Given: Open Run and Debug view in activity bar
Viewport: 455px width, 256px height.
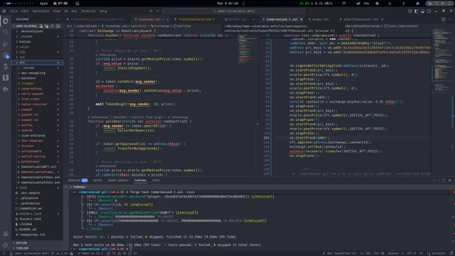Looking at the screenshot, I should [x=5, y=43].
